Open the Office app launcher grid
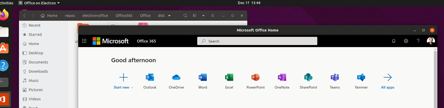 tap(84, 41)
